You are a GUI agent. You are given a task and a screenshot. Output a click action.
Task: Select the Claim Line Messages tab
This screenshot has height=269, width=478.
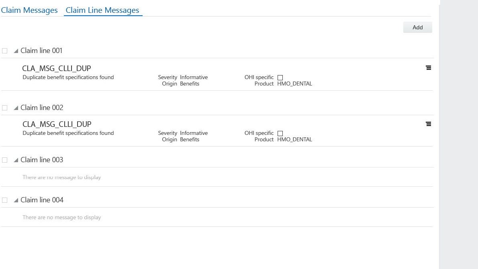pos(102,10)
